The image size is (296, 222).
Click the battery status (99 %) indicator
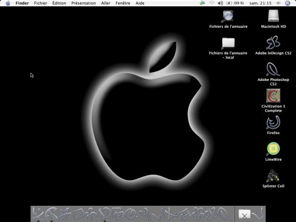[x=234, y=3]
